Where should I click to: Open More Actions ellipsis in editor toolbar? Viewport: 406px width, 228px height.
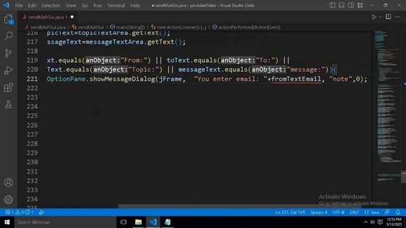[398, 17]
